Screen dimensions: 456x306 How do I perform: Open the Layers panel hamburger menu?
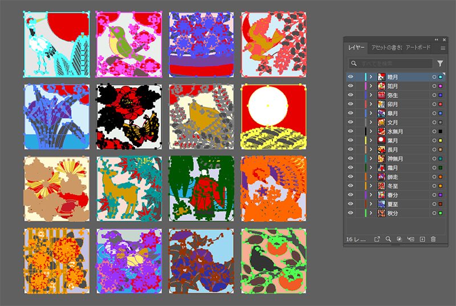click(443, 48)
